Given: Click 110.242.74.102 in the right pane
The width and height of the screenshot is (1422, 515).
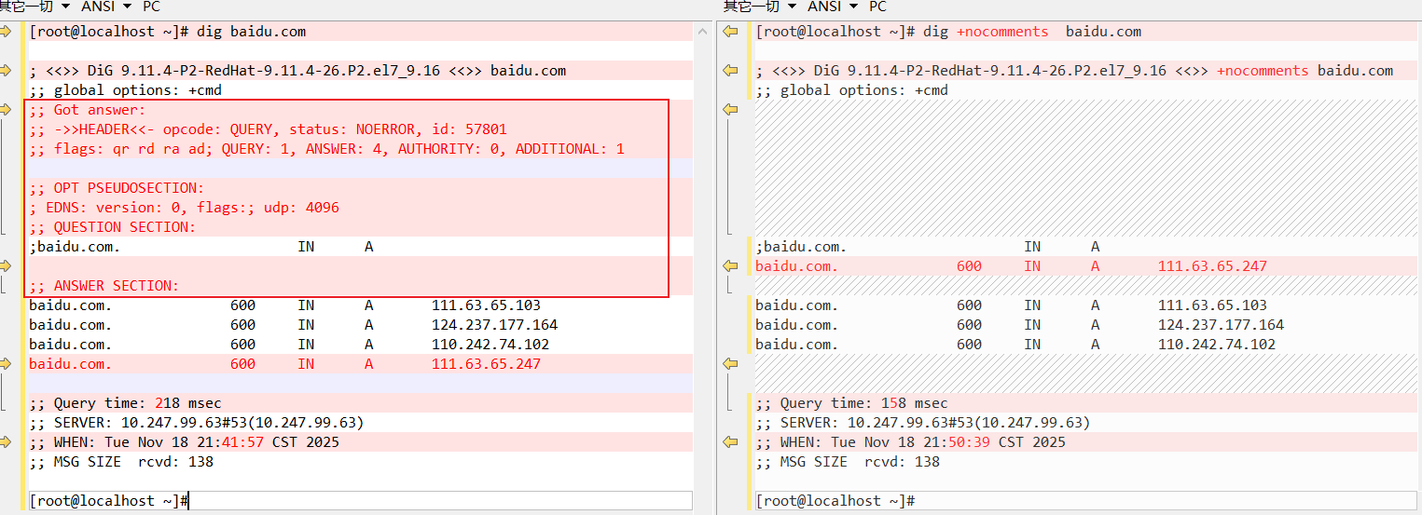Looking at the screenshot, I should (1217, 345).
